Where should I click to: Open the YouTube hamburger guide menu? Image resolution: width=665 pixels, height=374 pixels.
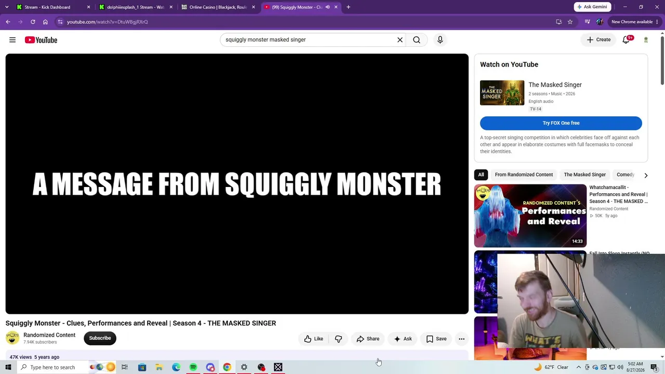point(12,40)
